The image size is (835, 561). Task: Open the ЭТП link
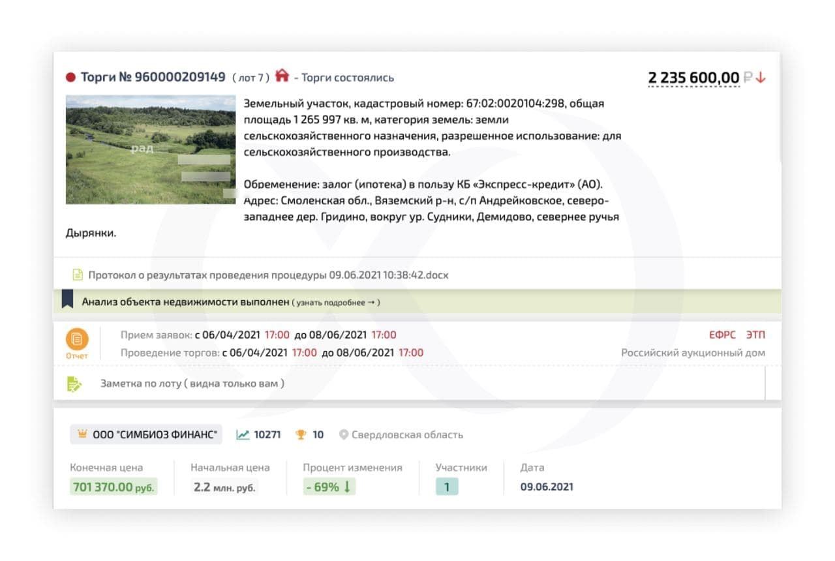click(755, 335)
